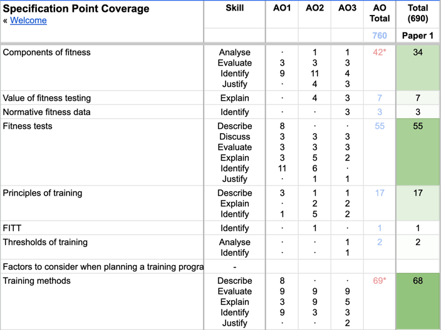Click the AO2 column header

coord(314,8)
